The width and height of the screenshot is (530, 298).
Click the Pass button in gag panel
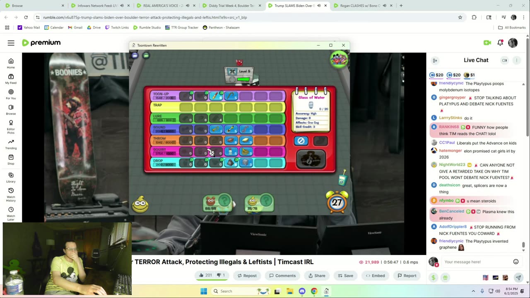301,141
